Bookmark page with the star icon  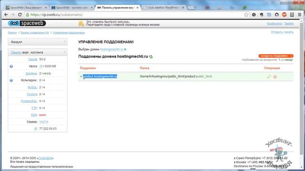pyautogui.click(x=246, y=15)
